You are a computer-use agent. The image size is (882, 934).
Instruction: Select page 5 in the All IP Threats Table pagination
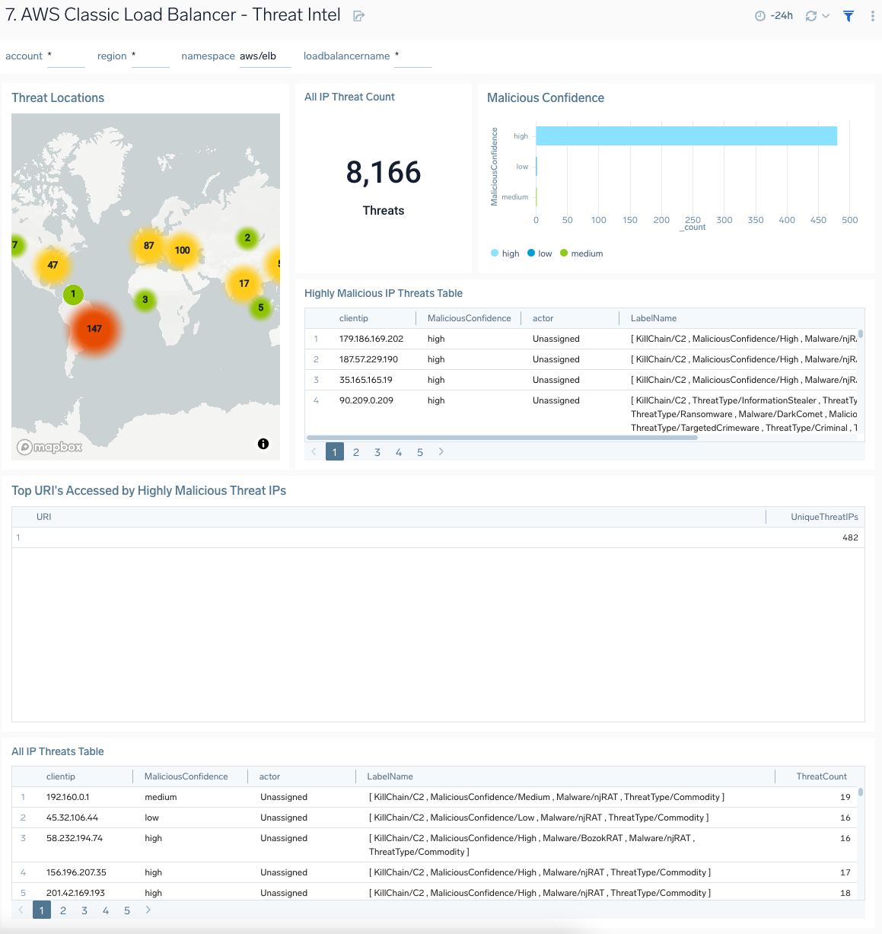tap(126, 910)
